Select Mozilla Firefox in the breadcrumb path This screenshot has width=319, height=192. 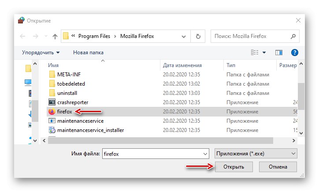tap(137, 36)
